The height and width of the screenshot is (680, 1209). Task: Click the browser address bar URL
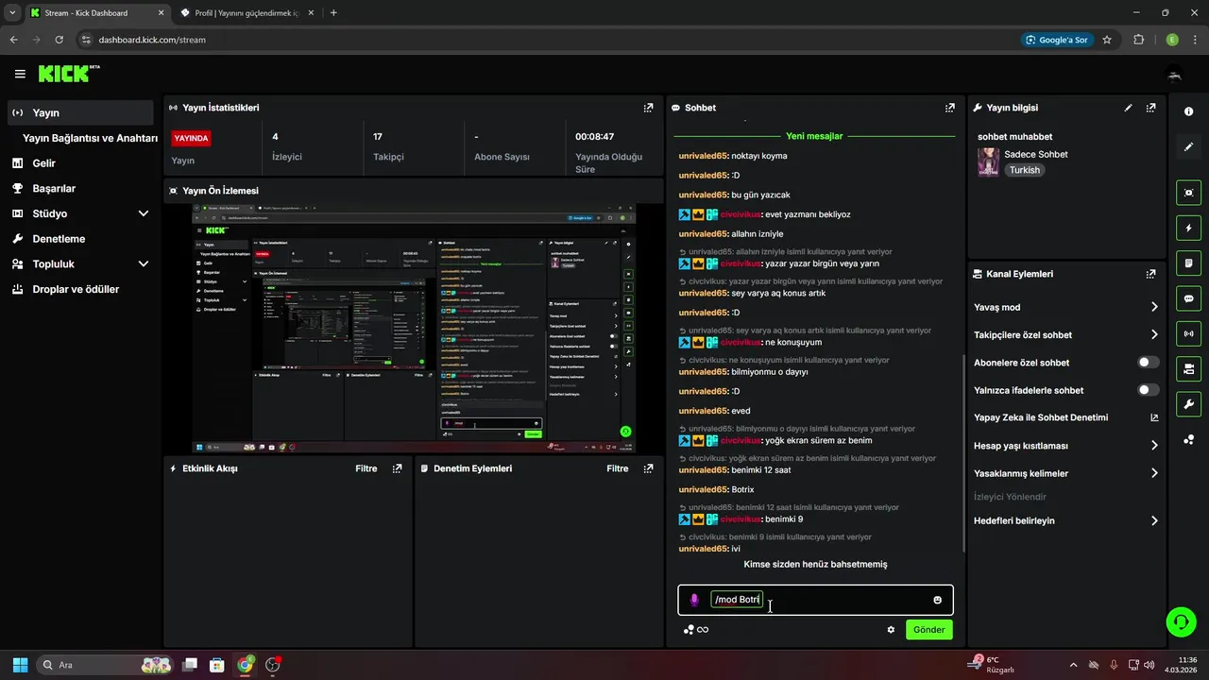151,40
